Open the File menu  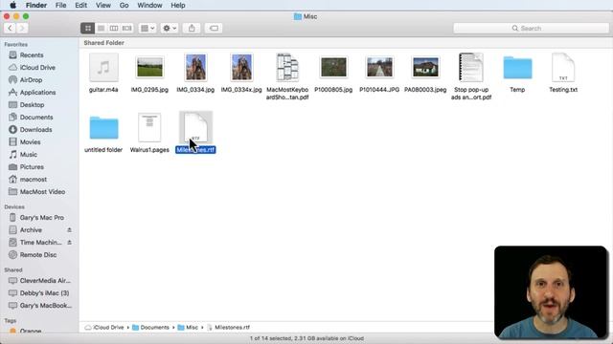coord(60,5)
